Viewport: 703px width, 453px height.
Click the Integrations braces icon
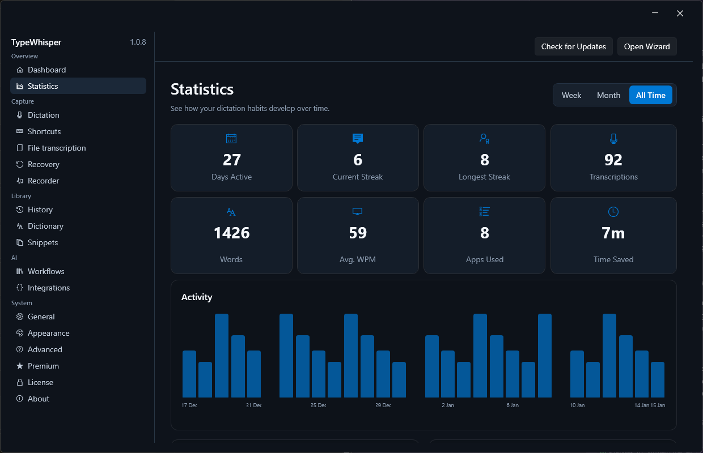(x=20, y=288)
